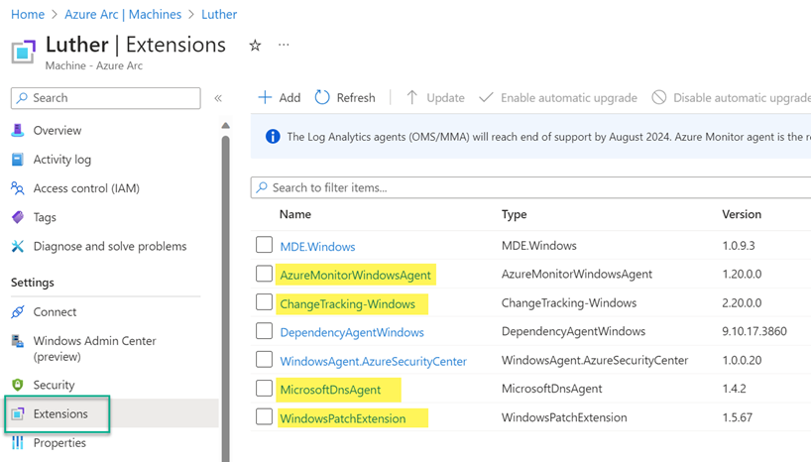Favorite this page with star icon
This screenshot has height=462, width=811.
(255, 46)
